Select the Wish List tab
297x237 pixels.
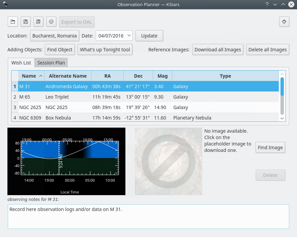click(x=21, y=63)
